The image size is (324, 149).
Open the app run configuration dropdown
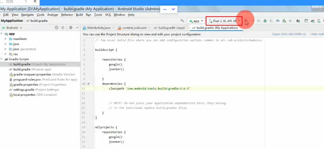pos(196,21)
